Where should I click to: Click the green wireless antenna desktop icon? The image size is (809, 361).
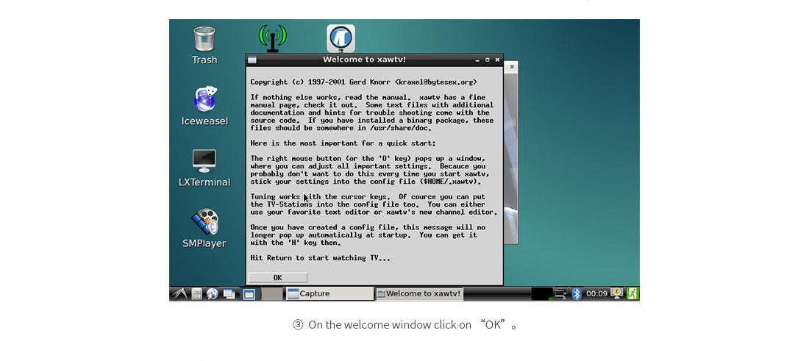pyautogui.click(x=272, y=38)
